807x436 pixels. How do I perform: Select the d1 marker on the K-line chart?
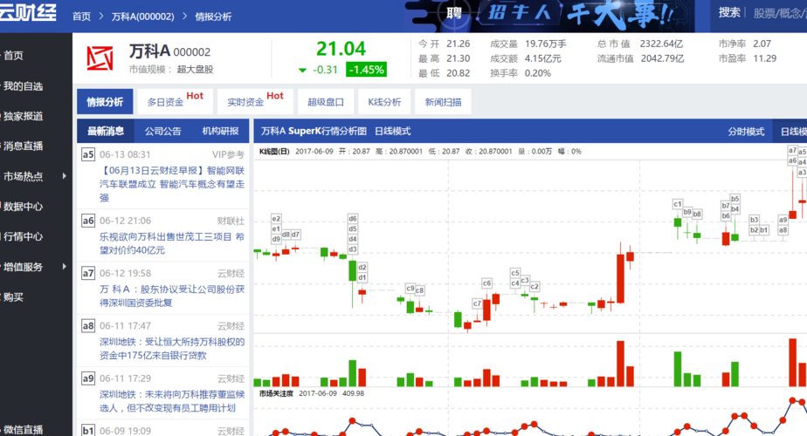point(362,277)
